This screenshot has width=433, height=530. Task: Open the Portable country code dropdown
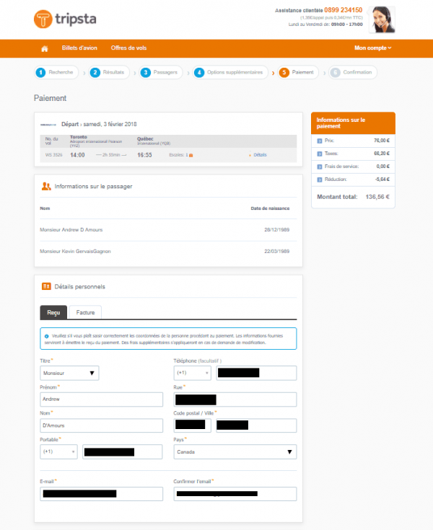pos(58,452)
